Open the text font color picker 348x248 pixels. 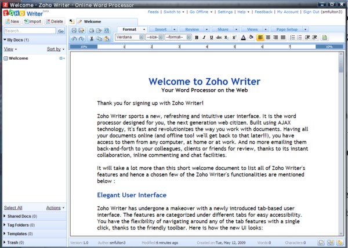click(x=243, y=38)
